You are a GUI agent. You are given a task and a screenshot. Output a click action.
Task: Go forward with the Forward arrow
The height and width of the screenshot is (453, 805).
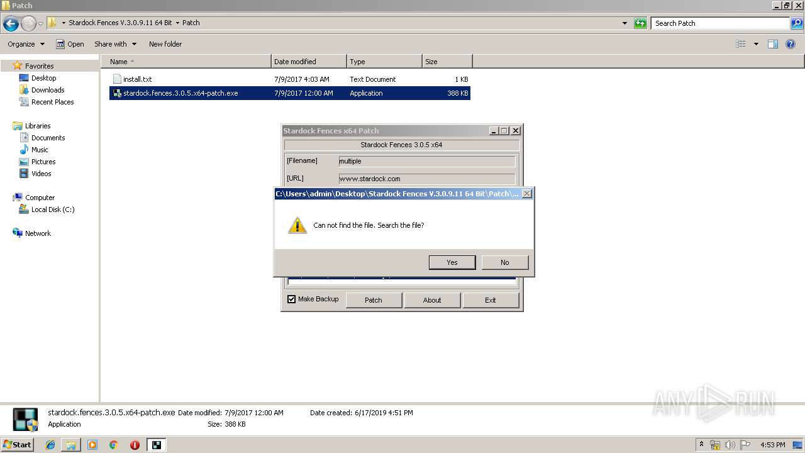click(x=28, y=24)
